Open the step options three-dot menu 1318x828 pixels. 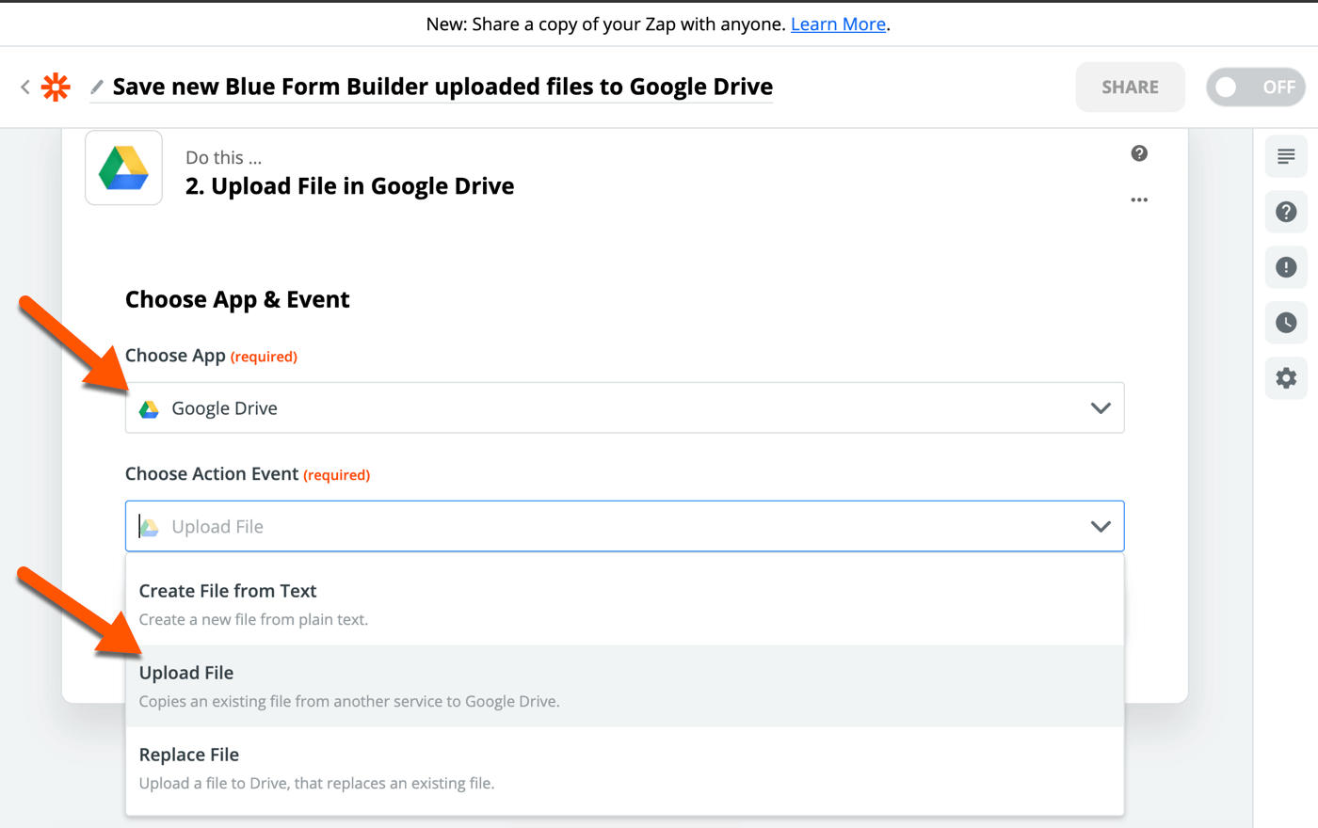(1139, 199)
